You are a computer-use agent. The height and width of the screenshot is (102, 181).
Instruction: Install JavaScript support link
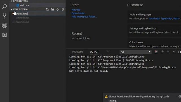coord(154,18)
